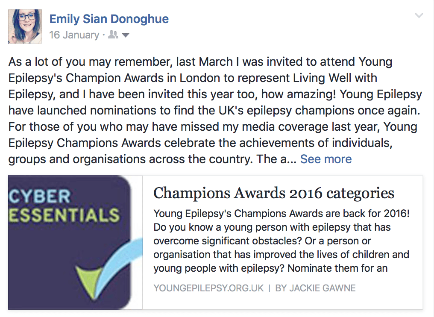This screenshot has height=317, width=434.
Task: Open Emily Sian Donoghue's profile picture
Action: pos(25,26)
